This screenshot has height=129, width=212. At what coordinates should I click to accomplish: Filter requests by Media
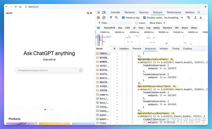156,28
